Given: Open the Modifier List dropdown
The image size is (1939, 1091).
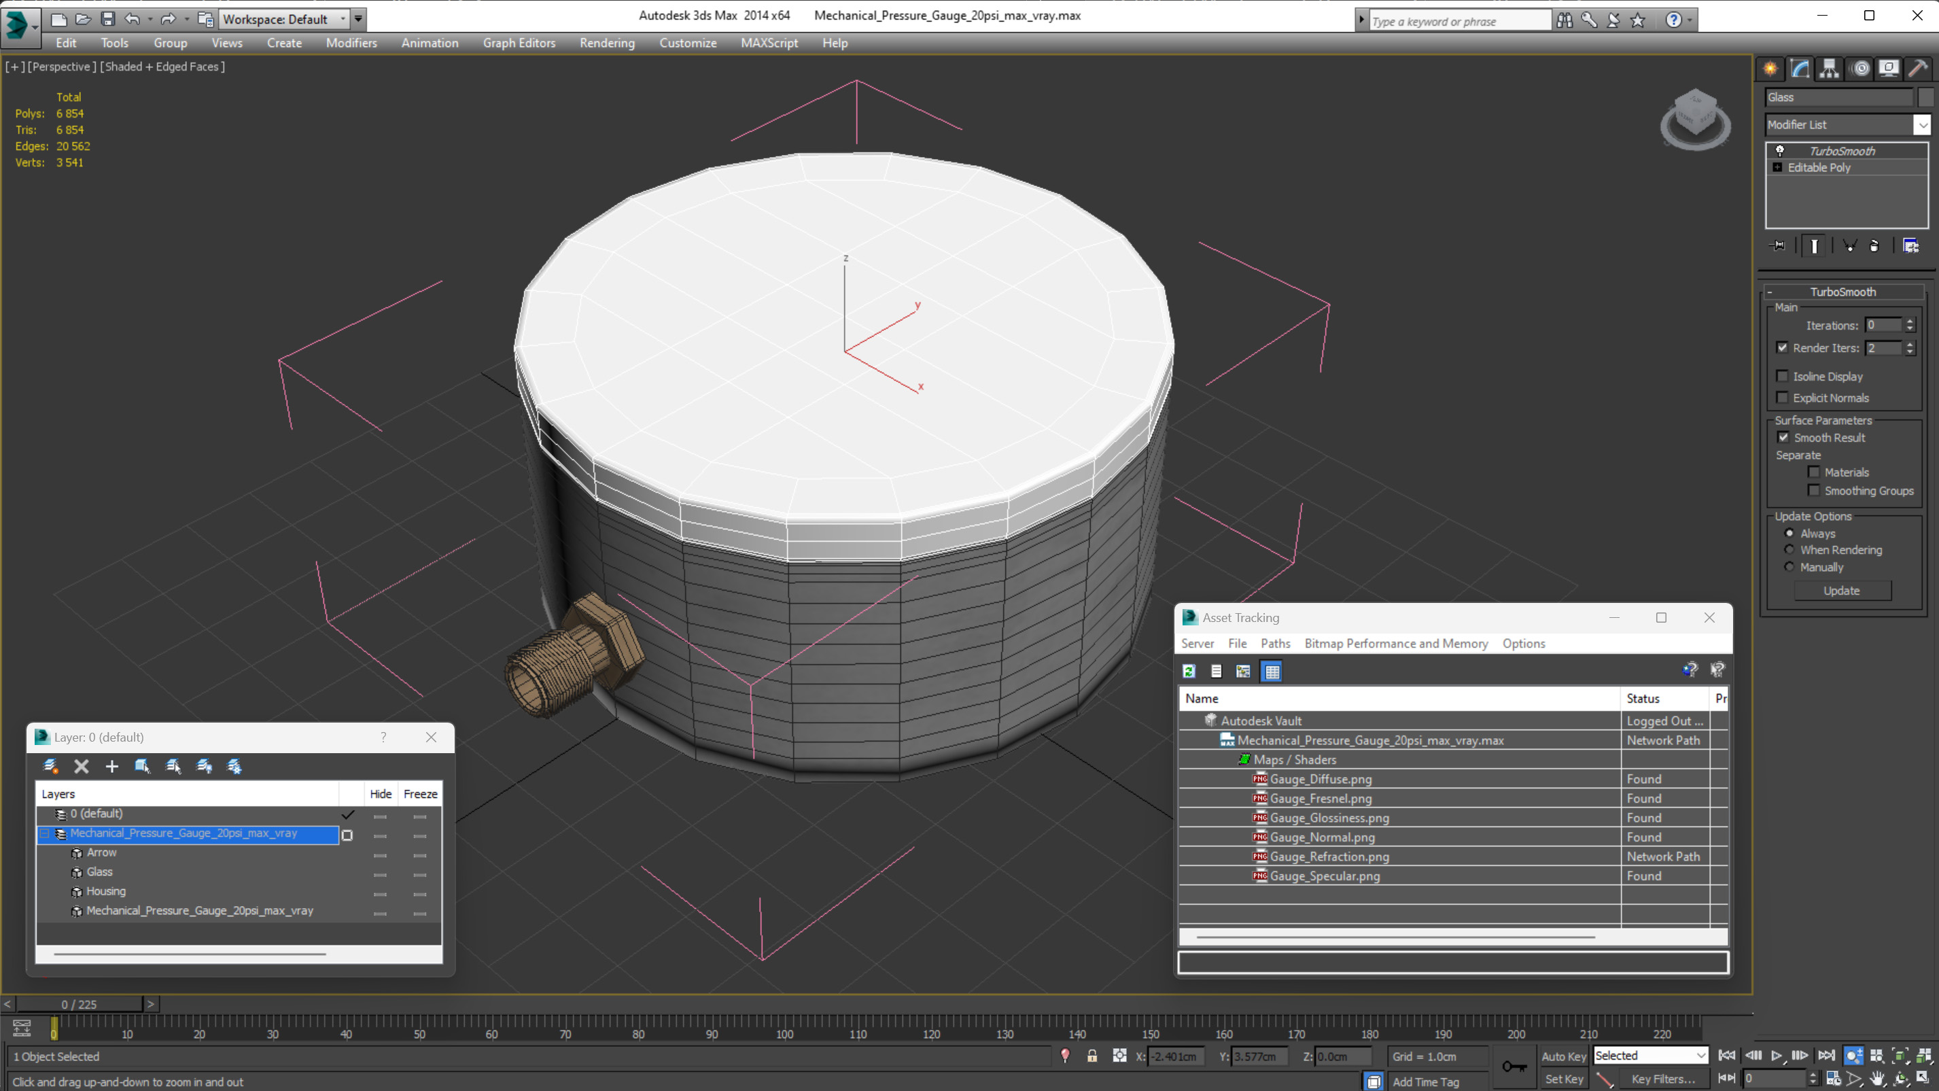Looking at the screenshot, I should (x=1848, y=124).
